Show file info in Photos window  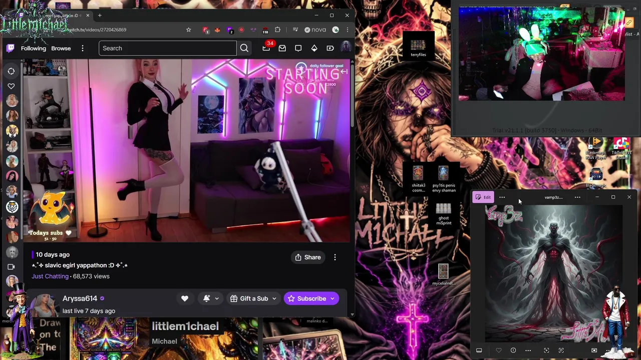513,350
